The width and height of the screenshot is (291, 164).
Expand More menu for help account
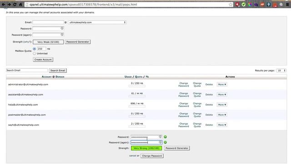click(x=222, y=105)
